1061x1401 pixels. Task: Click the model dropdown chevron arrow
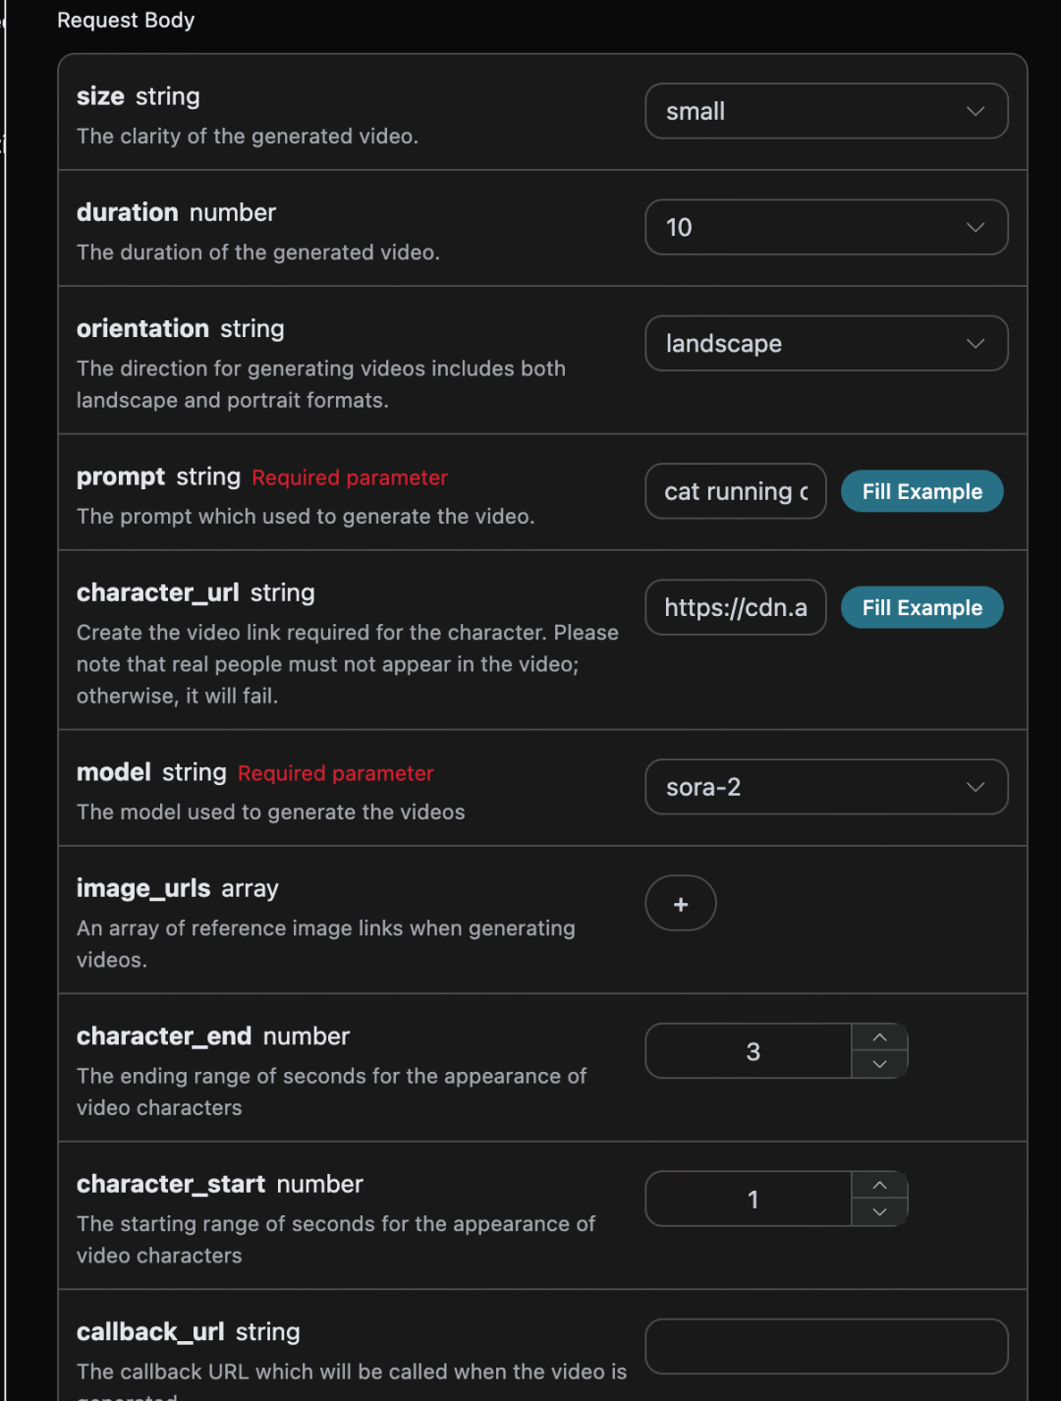tap(976, 787)
